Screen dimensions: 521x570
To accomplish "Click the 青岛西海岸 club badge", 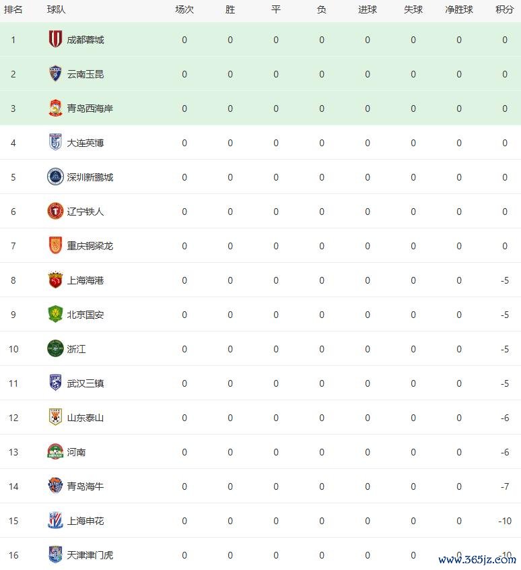I will 55,108.
